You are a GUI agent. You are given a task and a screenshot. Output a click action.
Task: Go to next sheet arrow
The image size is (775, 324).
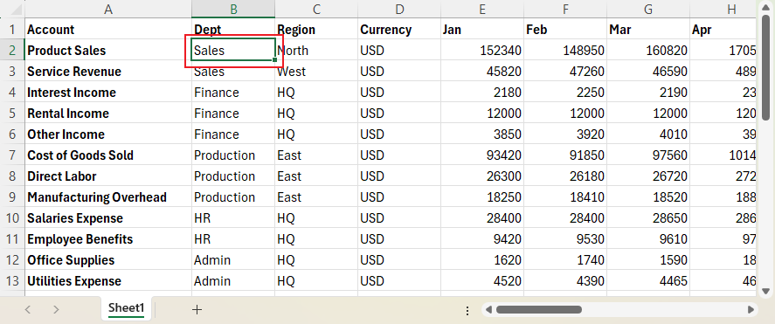(56, 310)
